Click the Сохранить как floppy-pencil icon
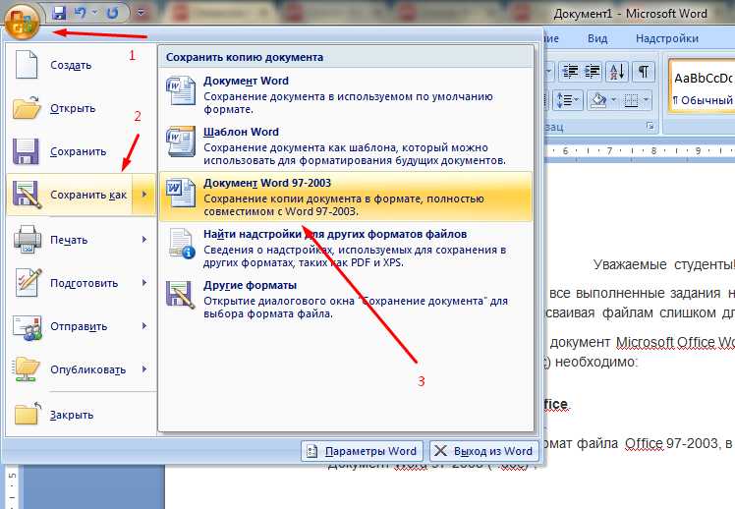Screen dimensions: 735x509 point(27,194)
